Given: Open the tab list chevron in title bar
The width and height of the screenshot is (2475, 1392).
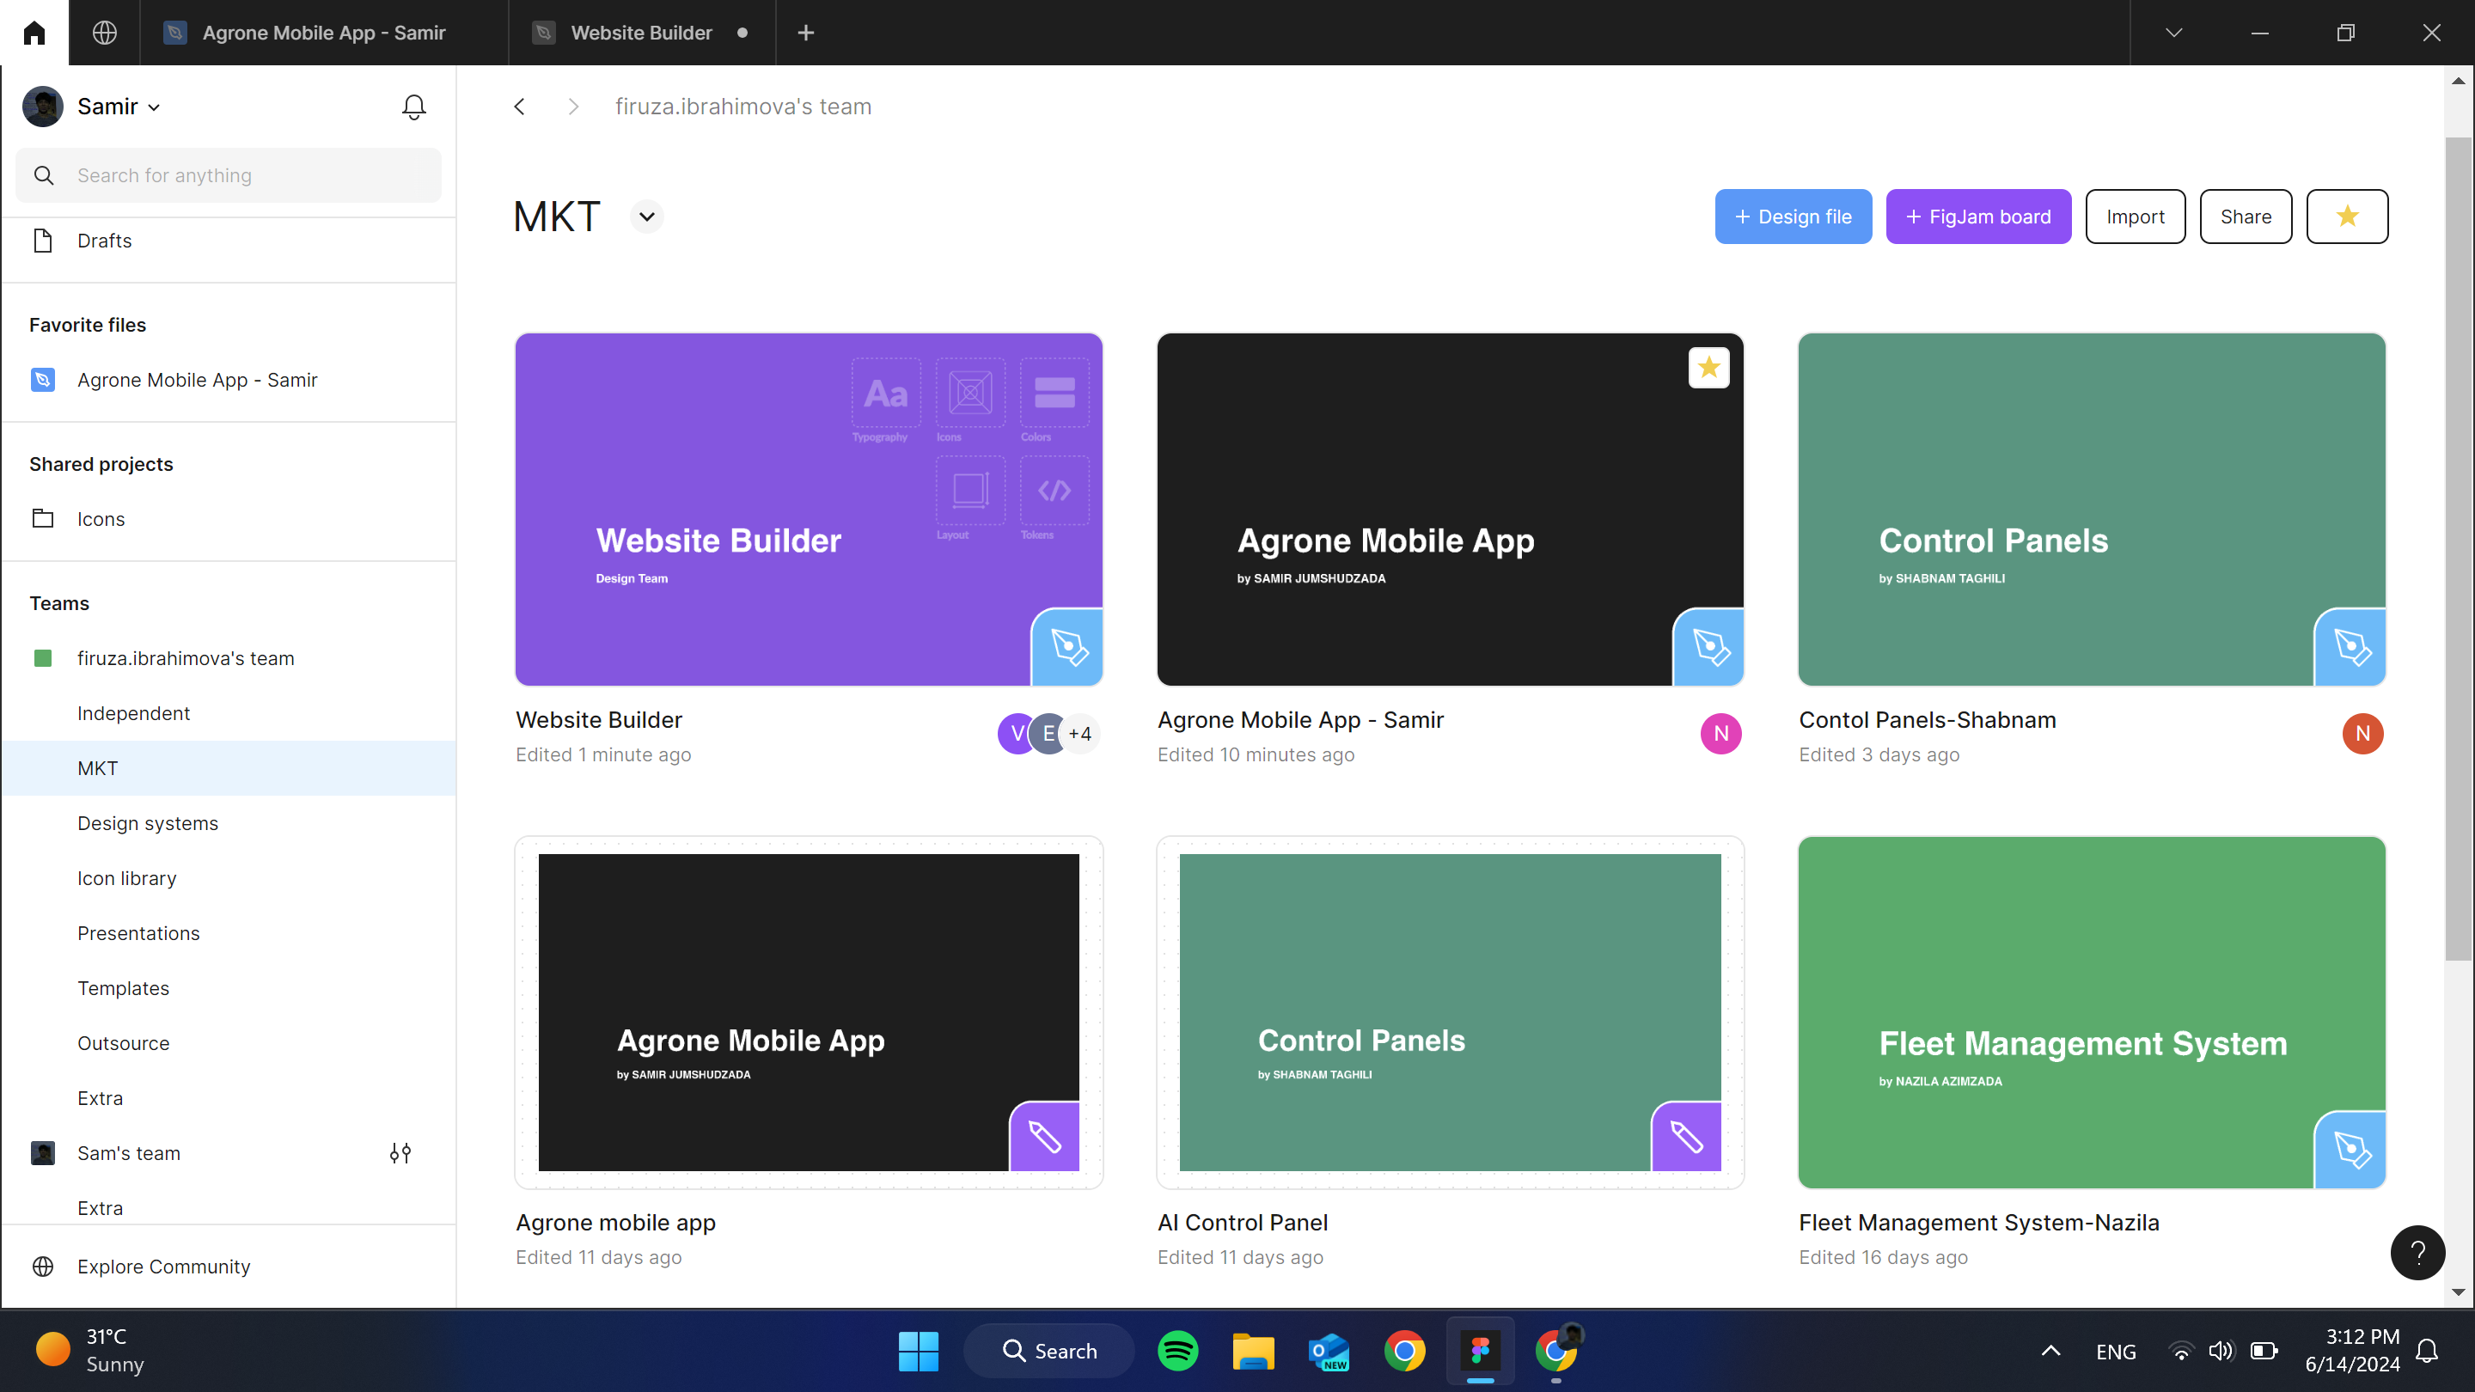Looking at the screenshot, I should (2173, 33).
